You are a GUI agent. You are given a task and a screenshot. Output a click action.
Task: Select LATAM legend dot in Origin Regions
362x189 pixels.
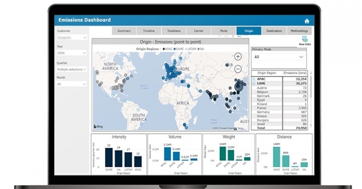[186, 49]
